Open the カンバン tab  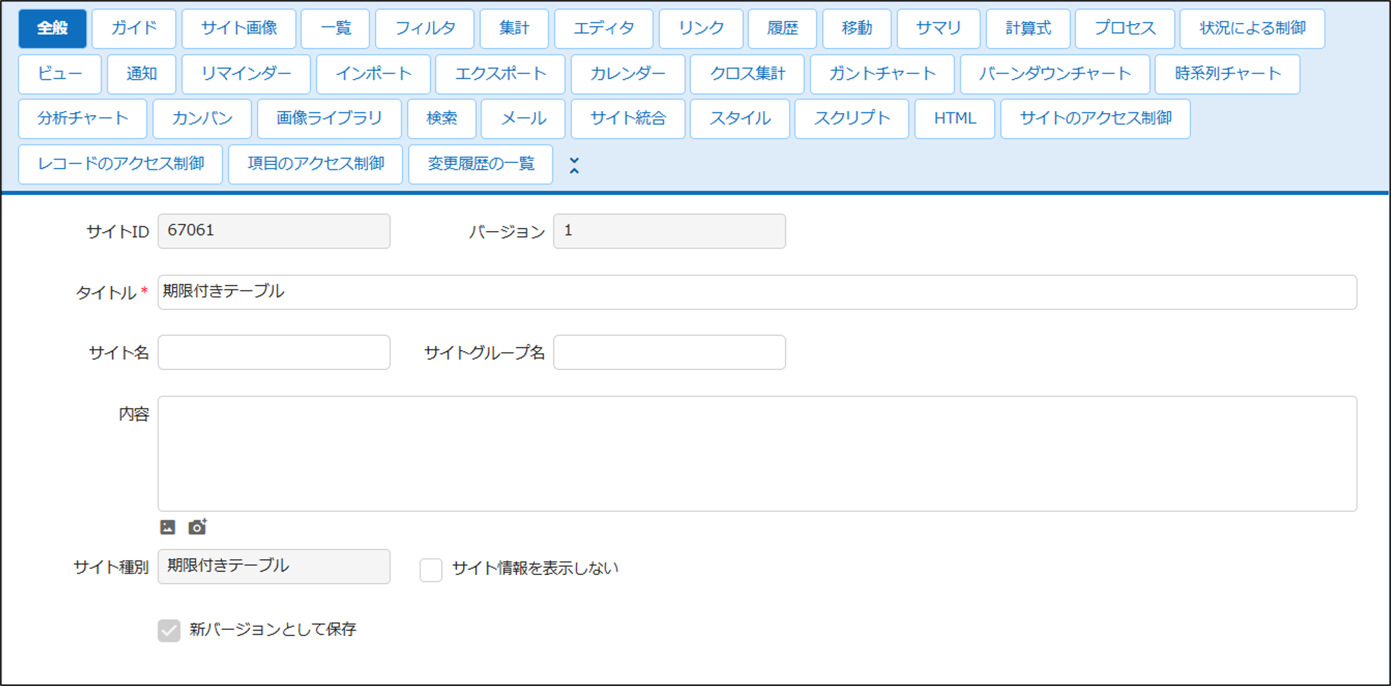pyautogui.click(x=202, y=119)
